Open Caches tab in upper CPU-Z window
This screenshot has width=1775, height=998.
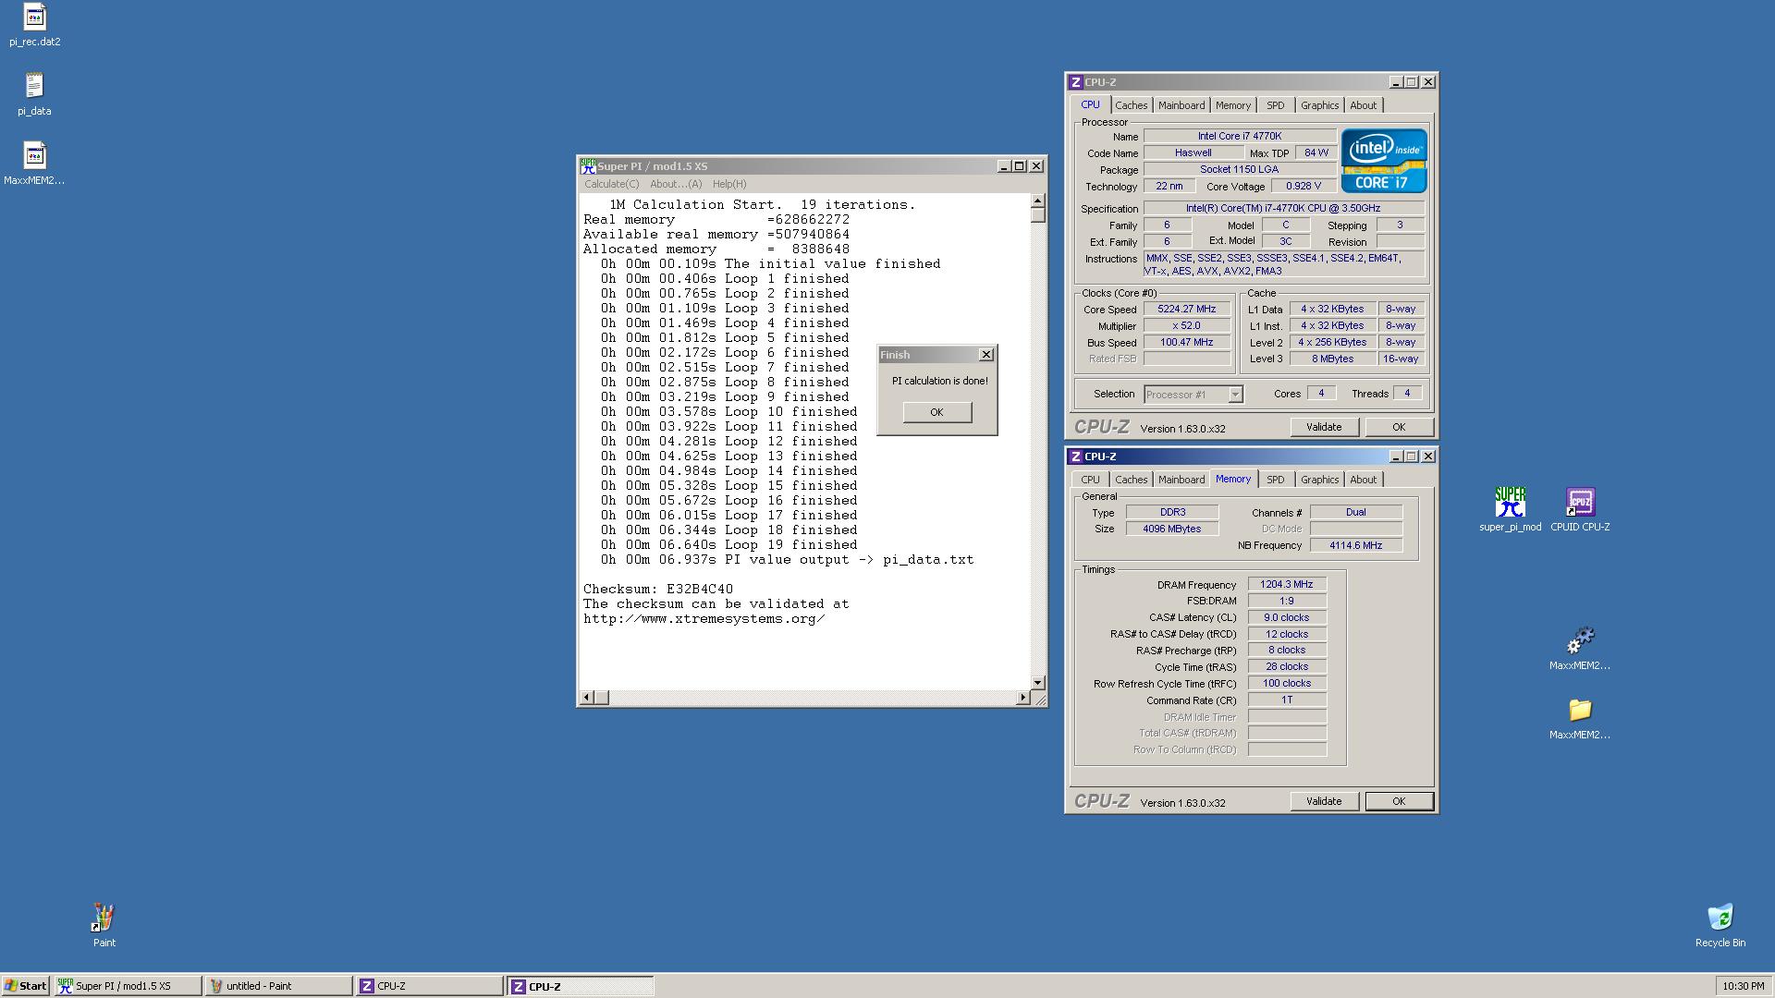click(x=1131, y=105)
